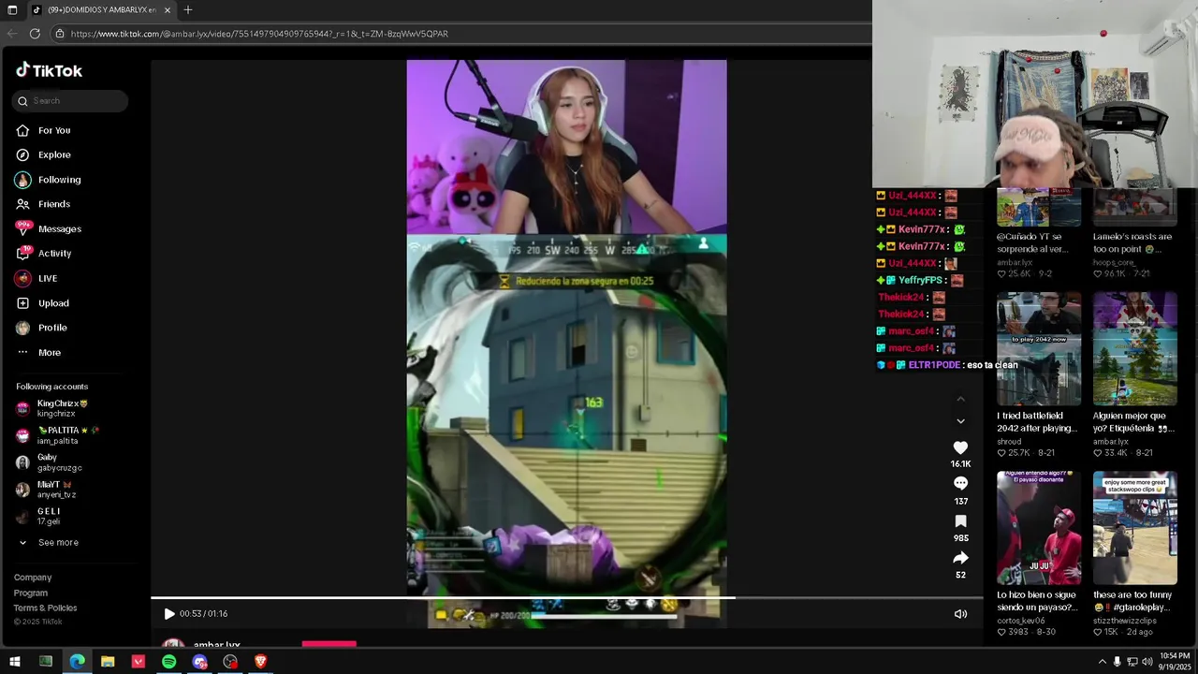Screen dimensions: 1198x674
Task: Open Valorant icon in taskbar
Action: (x=139, y=662)
